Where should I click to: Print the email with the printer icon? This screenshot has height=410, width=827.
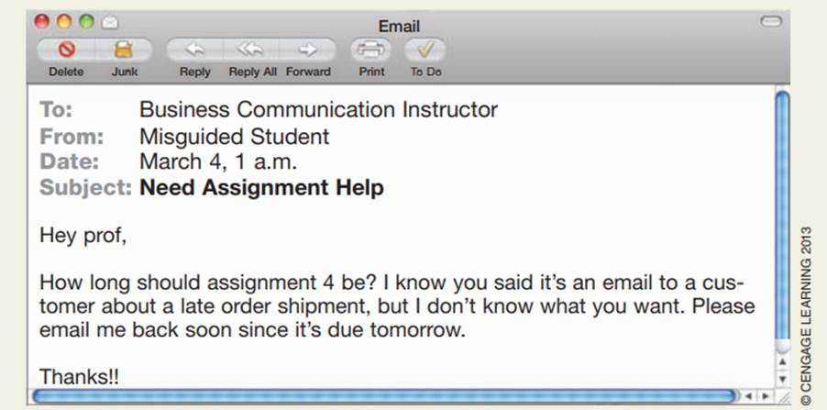[371, 50]
